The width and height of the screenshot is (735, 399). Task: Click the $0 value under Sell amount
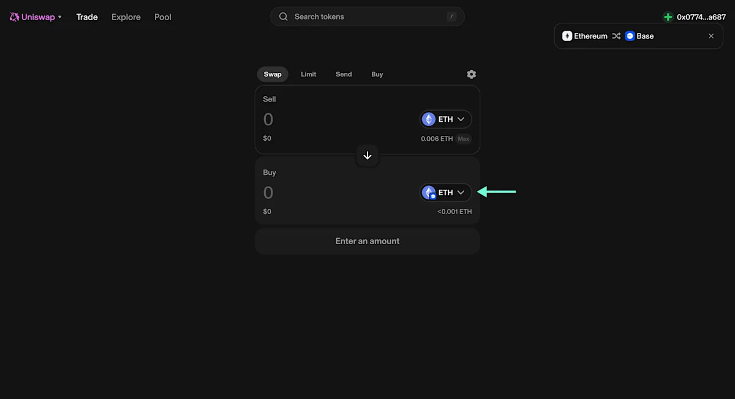tap(267, 138)
